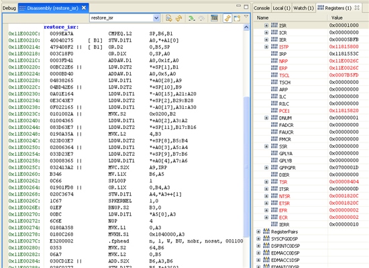Click the assembly Step Into icon
Viewport: 369px width, 268px height.
[192, 18]
